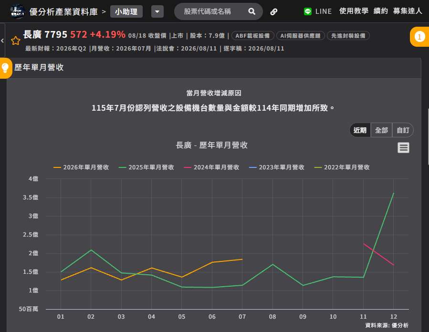Click the site logo avatar
429x332 pixels.
(x=17, y=11)
